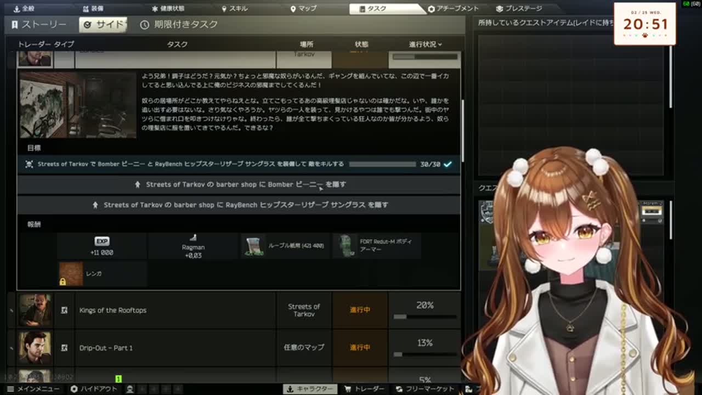The image size is (702, 395).
Task: Click the task type icon for Drip-Out – Part 1
Action: pos(64,348)
